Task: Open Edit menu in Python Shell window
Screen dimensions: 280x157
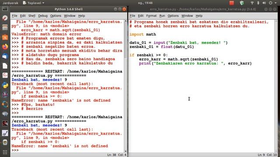Action: [23, 16]
